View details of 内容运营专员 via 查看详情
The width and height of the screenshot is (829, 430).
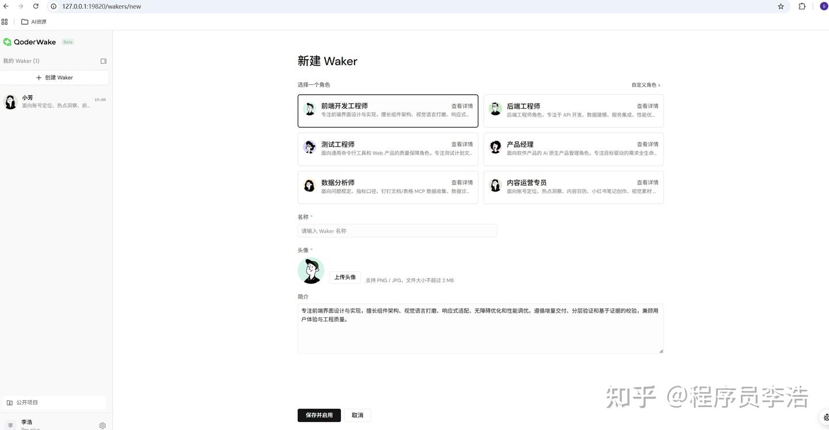(648, 182)
